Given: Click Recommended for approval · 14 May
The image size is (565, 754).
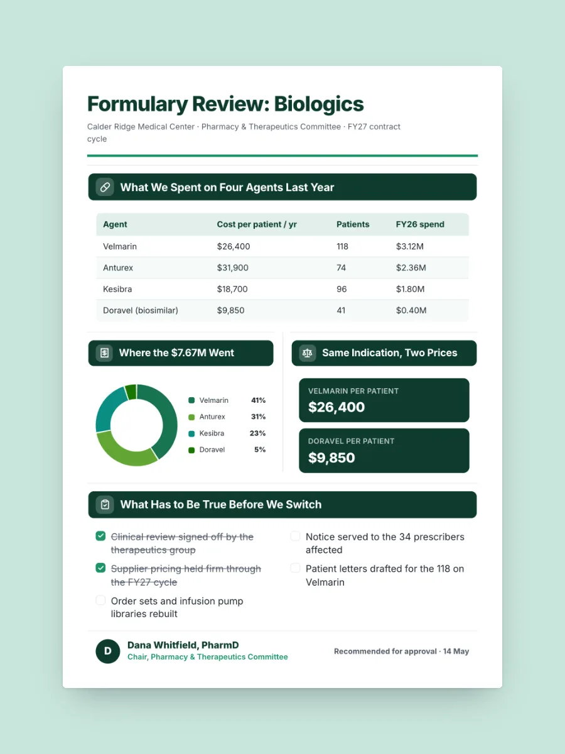Looking at the screenshot, I should pos(401,652).
